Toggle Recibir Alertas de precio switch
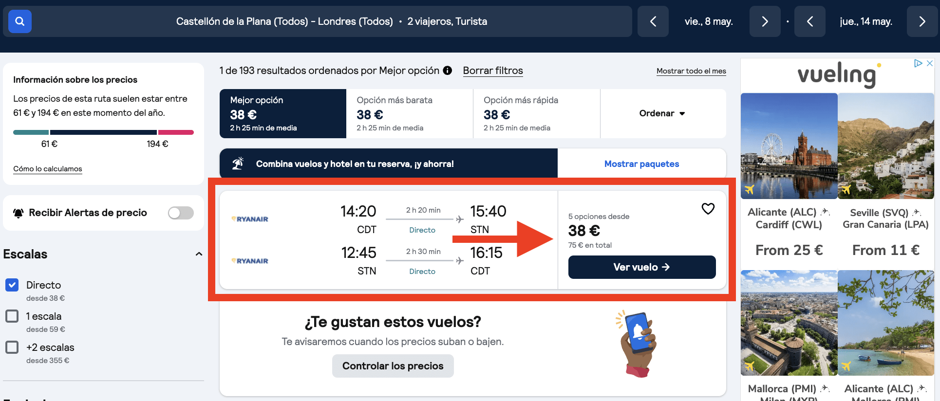 181,213
